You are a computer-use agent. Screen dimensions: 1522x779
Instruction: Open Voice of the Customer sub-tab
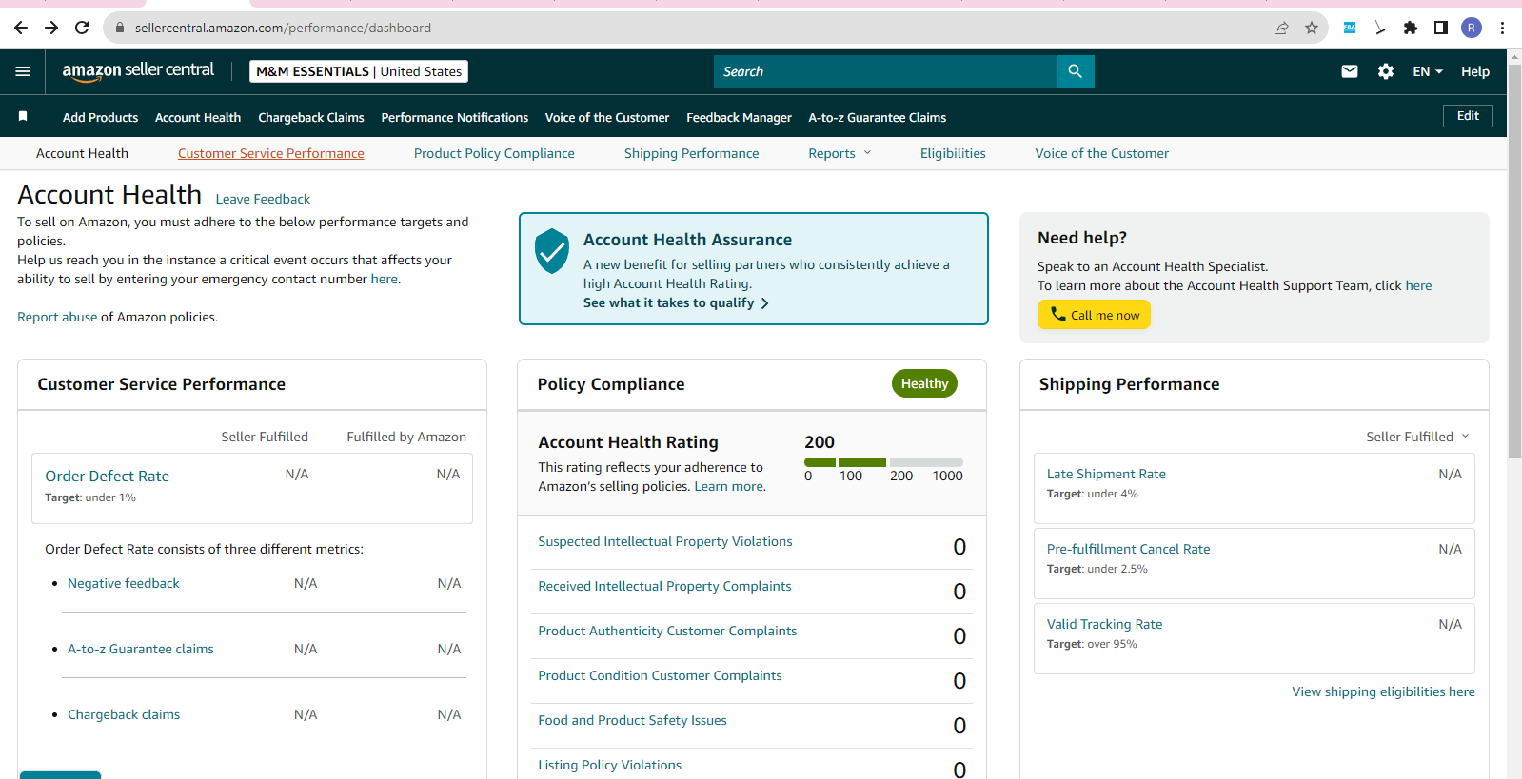tap(1102, 153)
